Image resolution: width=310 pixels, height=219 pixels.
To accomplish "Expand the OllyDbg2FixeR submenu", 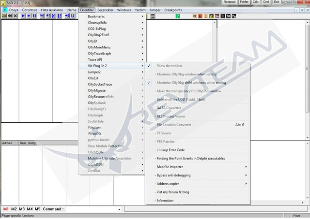I will pos(112,35).
